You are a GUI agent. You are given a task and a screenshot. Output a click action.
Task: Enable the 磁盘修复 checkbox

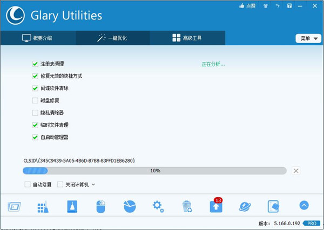[x=36, y=100]
